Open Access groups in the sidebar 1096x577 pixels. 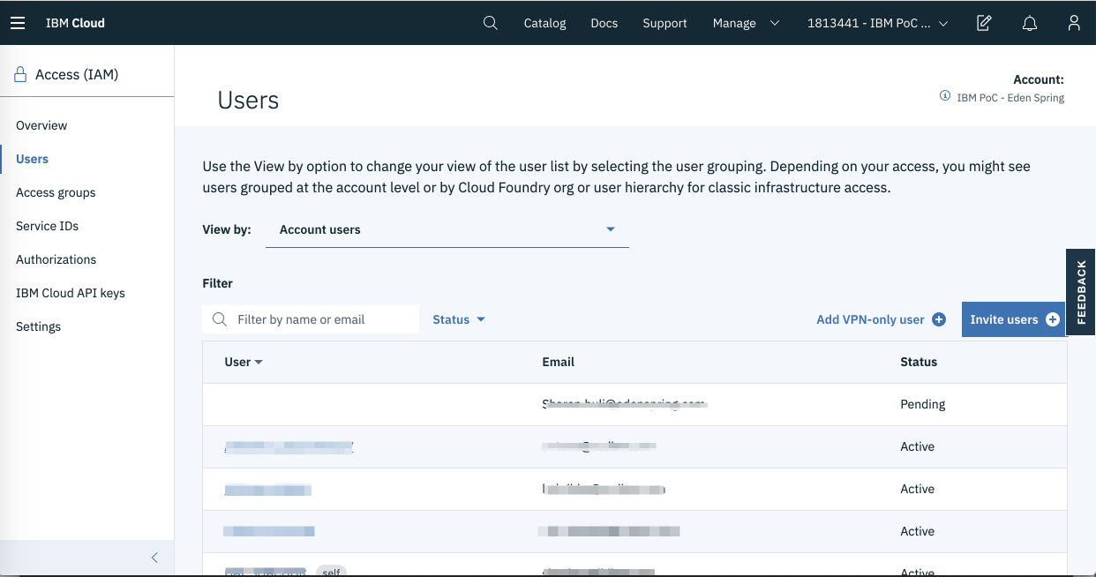56,192
